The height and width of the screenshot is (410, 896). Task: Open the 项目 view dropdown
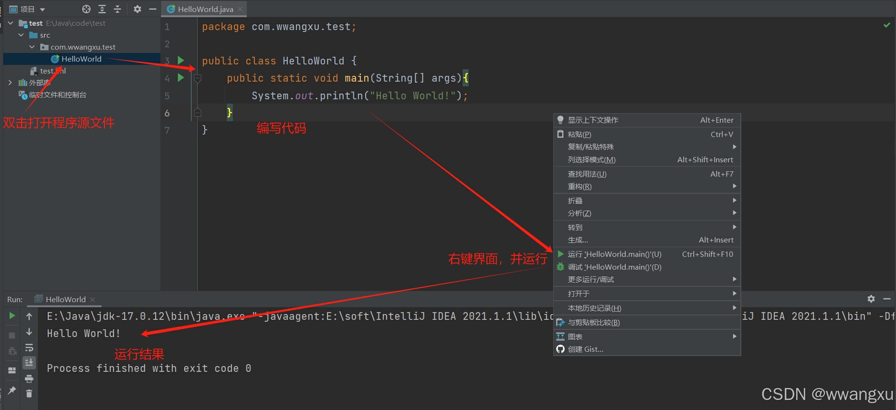pyautogui.click(x=27, y=9)
